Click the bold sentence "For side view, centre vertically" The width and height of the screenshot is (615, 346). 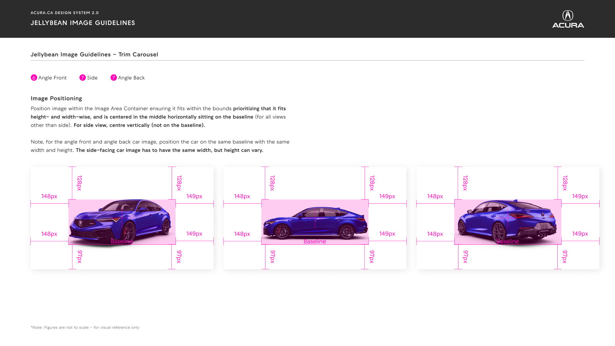click(139, 125)
